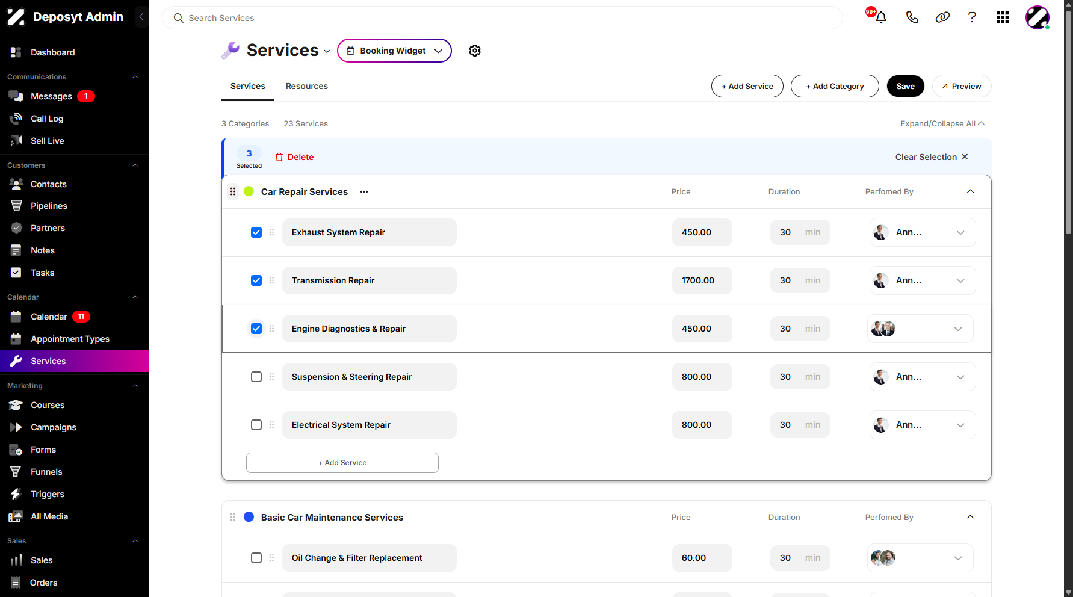Delete the selected services

pyautogui.click(x=295, y=157)
